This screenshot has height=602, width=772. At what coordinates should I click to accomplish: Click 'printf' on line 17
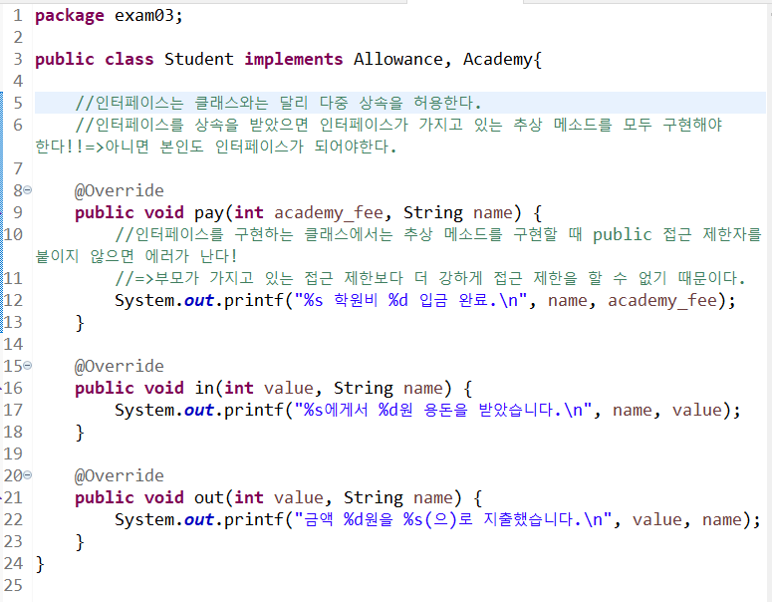254,411
